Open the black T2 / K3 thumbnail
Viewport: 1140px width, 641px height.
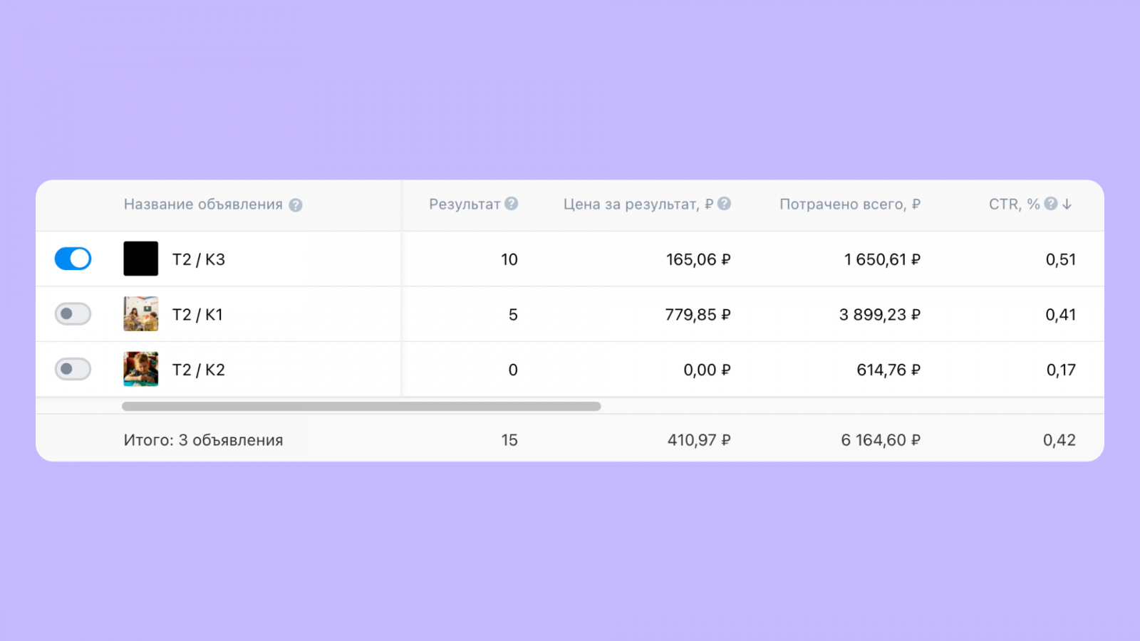click(x=140, y=259)
